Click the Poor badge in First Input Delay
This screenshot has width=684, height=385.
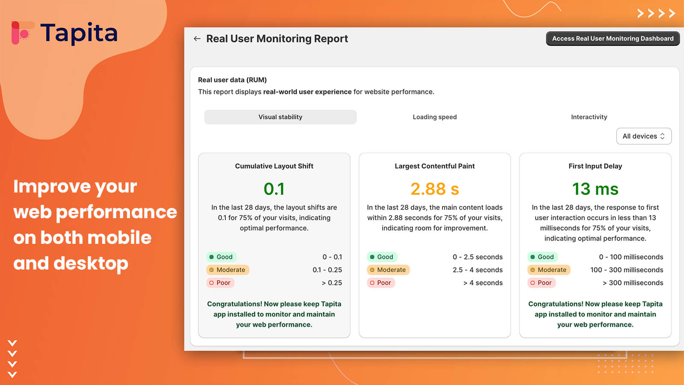tap(542, 282)
